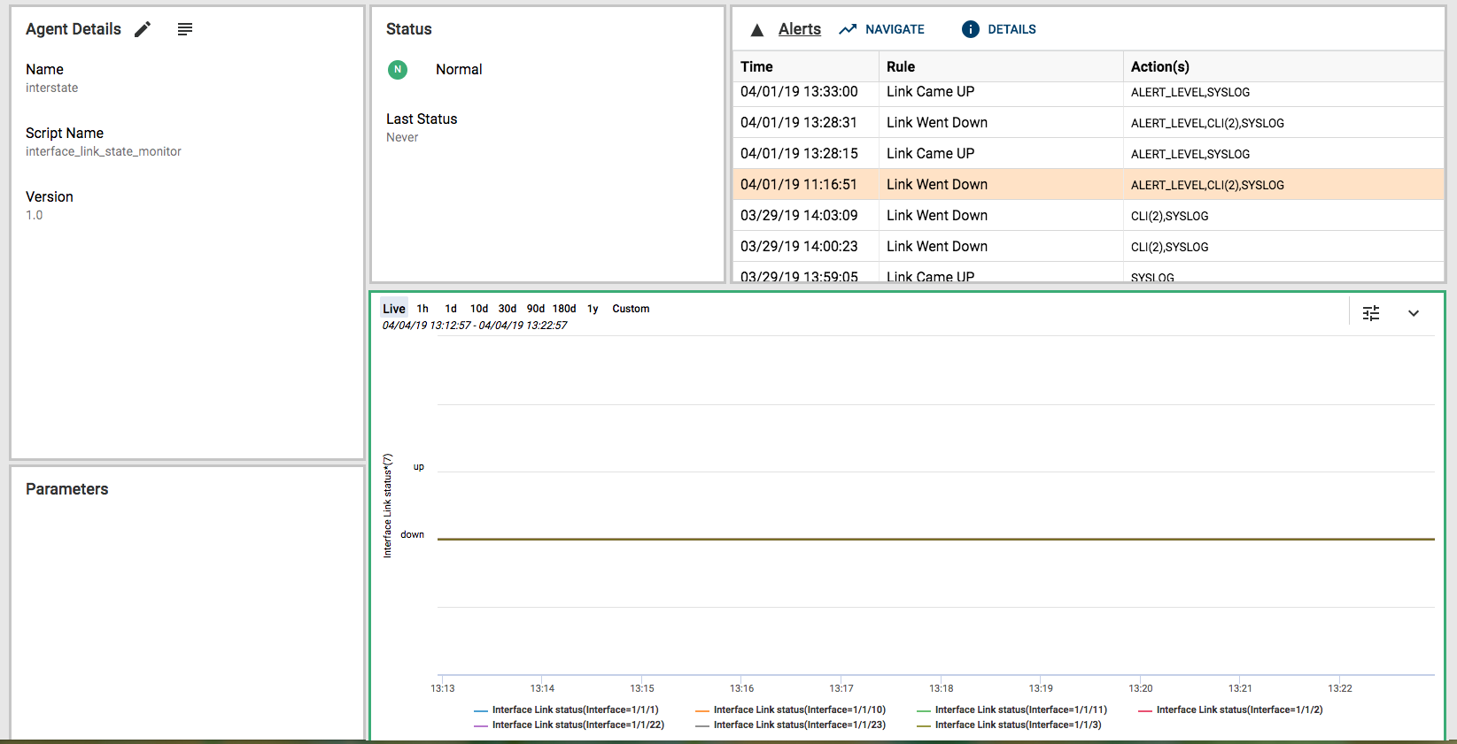Select the 90d time range
The width and height of the screenshot is (1457, 744).
coord(536,309)
